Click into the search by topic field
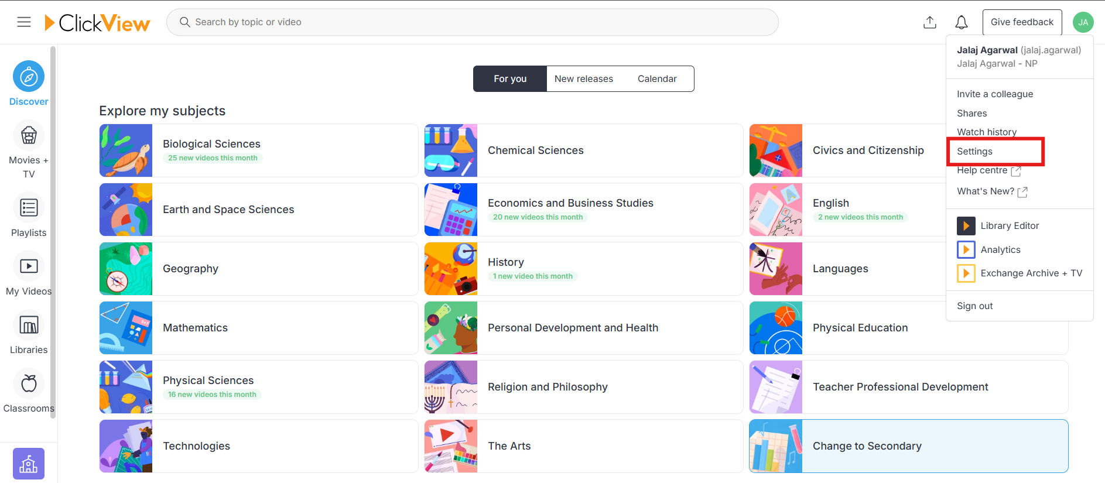Image resolution: width=1105 pixels, height=483 pixels. 473,22
